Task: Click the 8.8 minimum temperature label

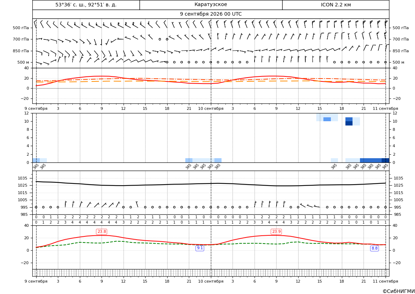Action: (375, 248)
